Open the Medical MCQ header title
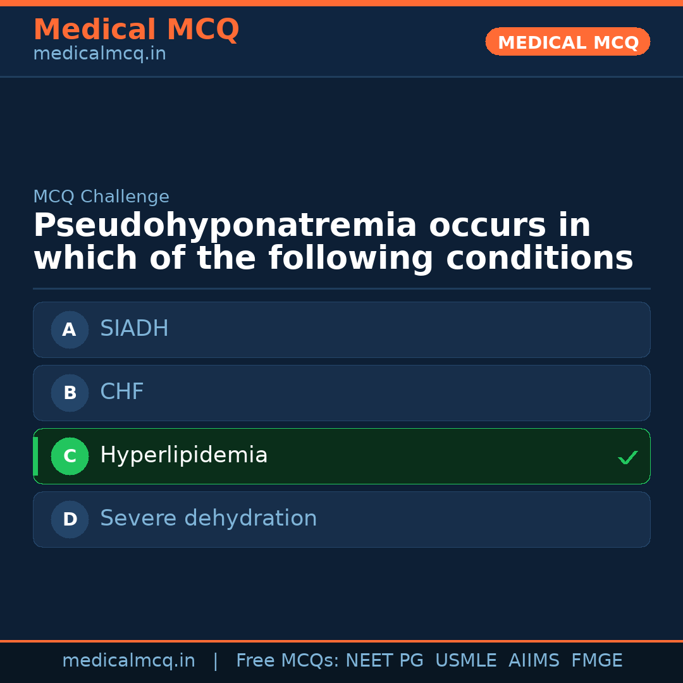Image resolution: width=683 pixels, height=683 pixels. [136, 30]
